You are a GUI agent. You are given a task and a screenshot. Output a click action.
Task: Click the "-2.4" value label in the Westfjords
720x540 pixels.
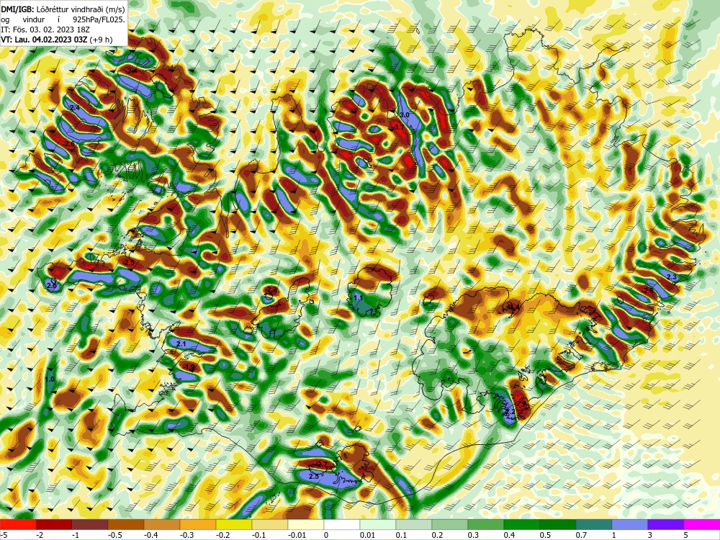click(x=132, y=71)
